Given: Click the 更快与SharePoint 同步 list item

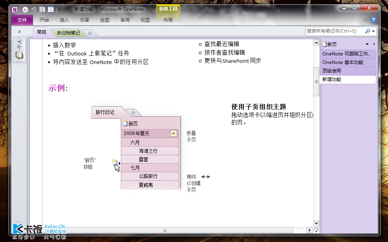Looking at the screenshot, I should click(233, 61).
